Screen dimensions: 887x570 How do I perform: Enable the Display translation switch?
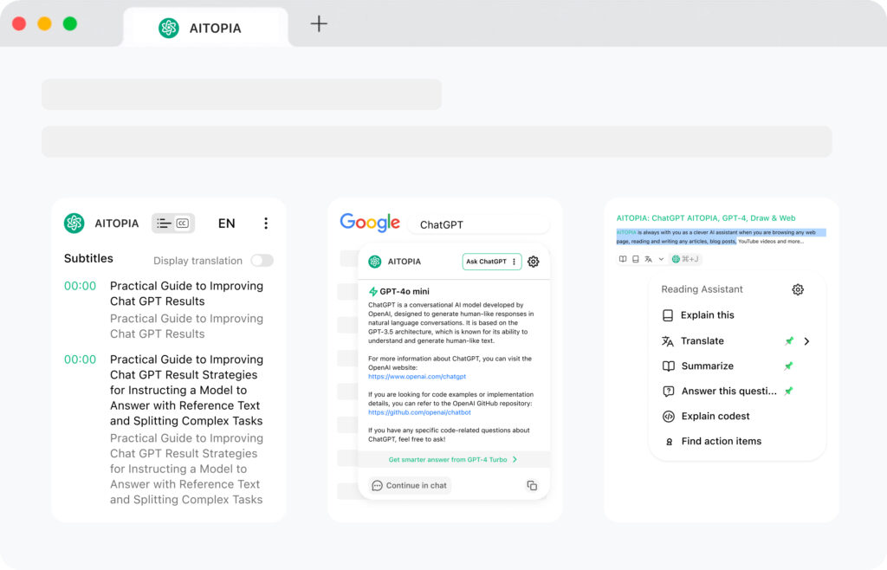(x=262, y=260)
